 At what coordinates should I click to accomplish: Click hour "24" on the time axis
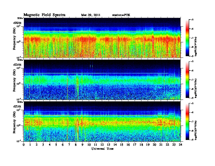(x=181, y=145)
